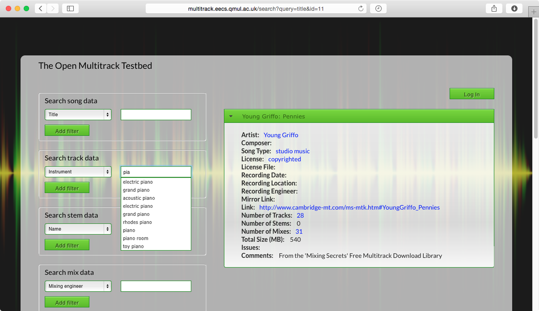
Task: Toggle the Safari sidebar button
Action: [x=70, y=9]
